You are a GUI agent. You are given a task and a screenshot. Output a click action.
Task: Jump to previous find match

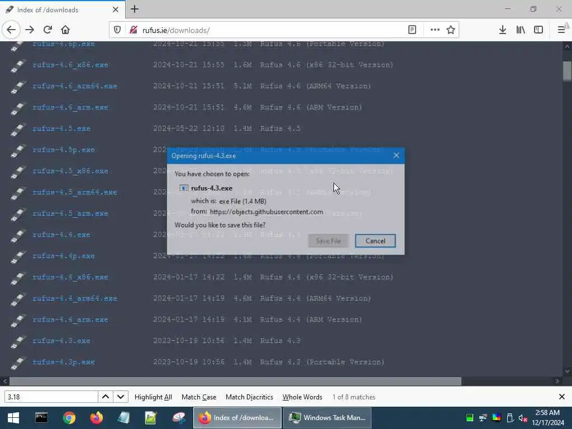[x=106, y=397]
